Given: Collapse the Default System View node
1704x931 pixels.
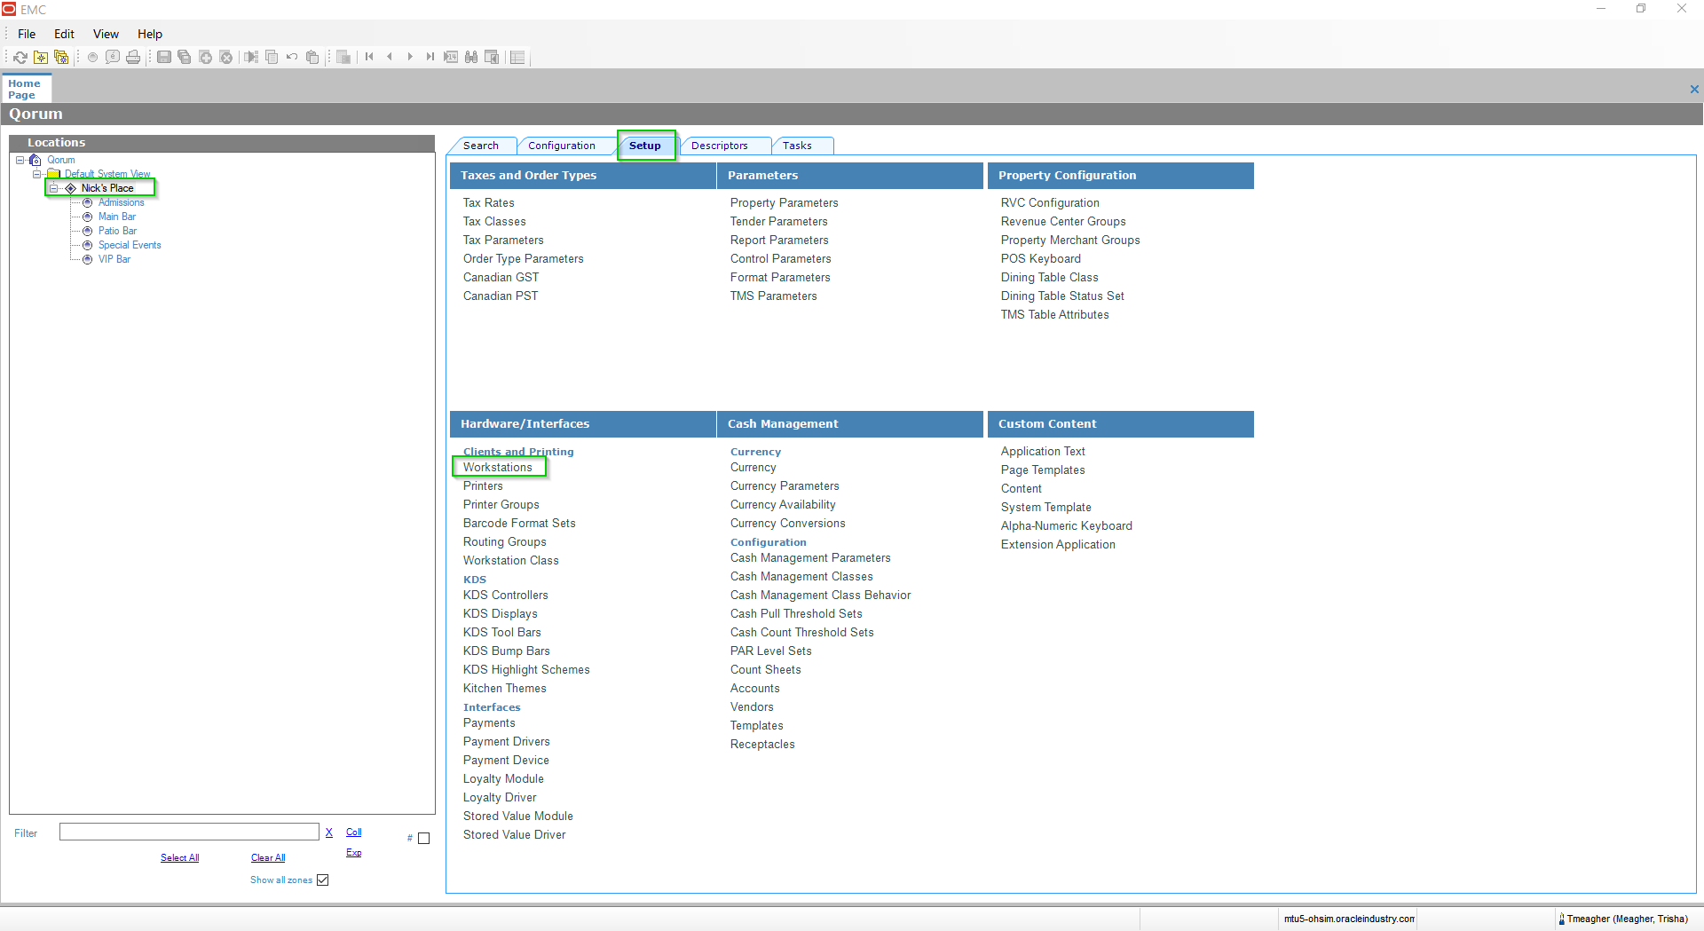Looking at the screenshot, I should (37, 173).
